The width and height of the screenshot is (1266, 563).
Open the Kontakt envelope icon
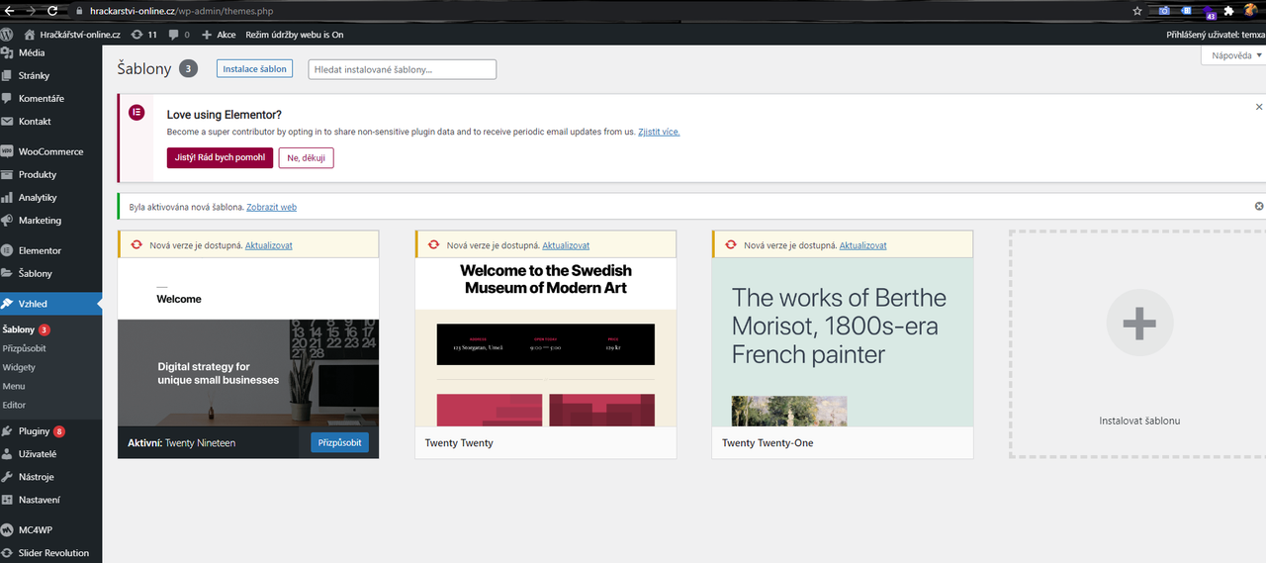click(8, 121)
